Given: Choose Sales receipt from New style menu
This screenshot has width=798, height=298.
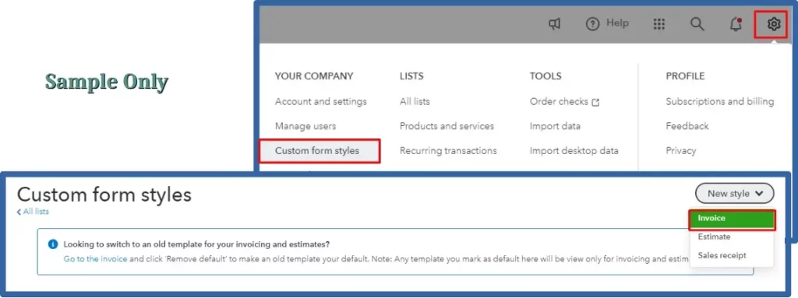Looking at the screenshot, I should [722, 255].
